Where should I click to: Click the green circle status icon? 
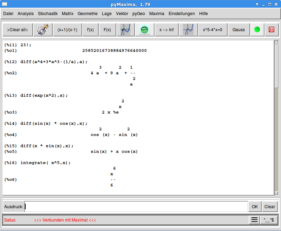[257, 30]
